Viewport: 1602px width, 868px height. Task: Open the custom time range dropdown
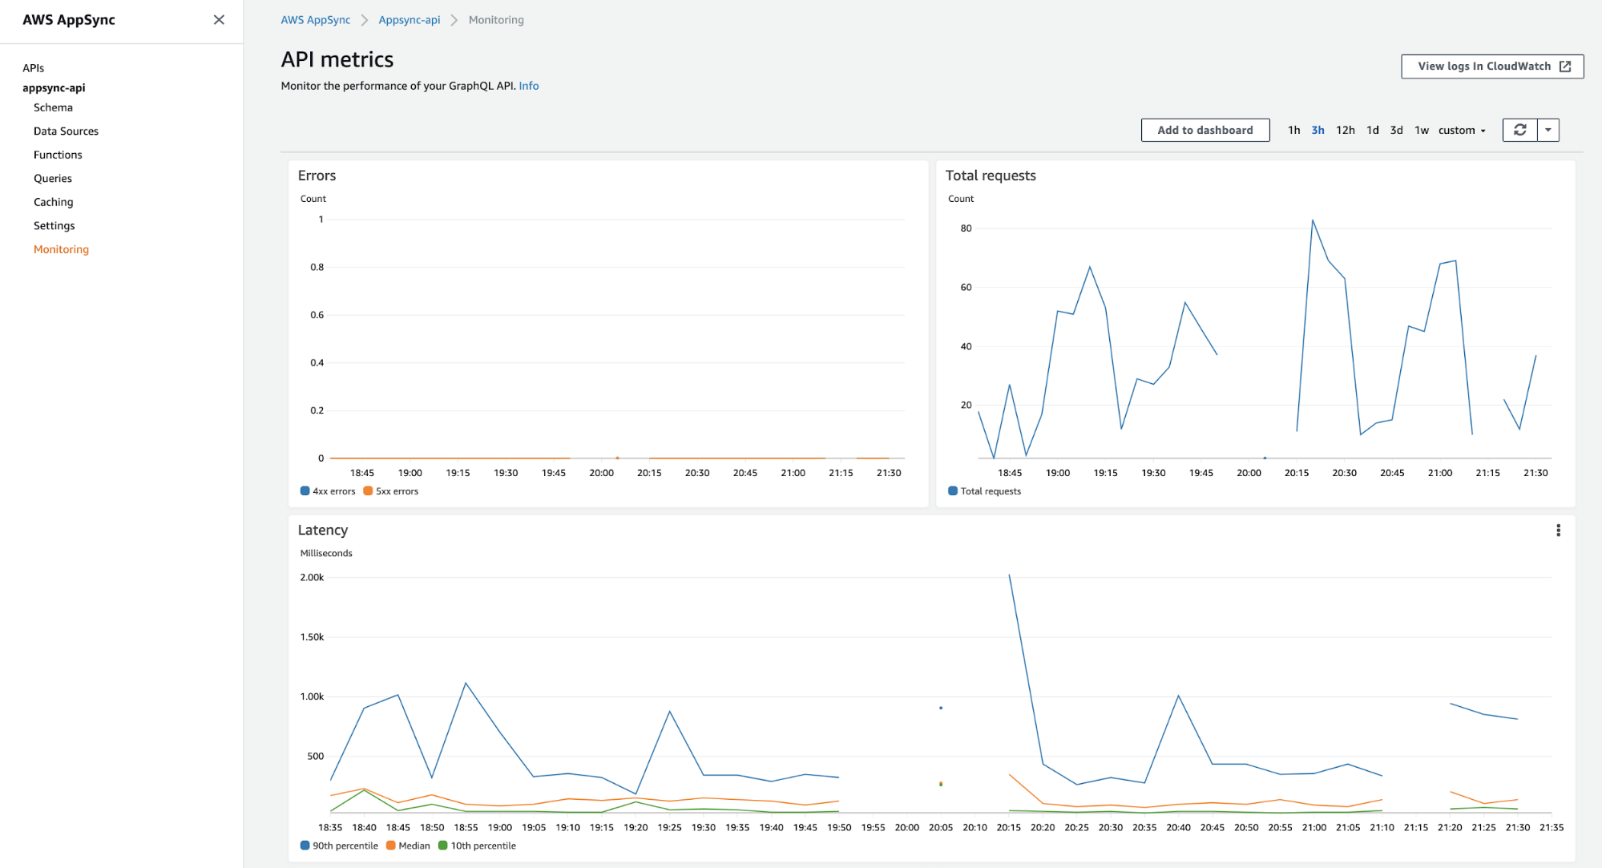(x=1462, y=130)
